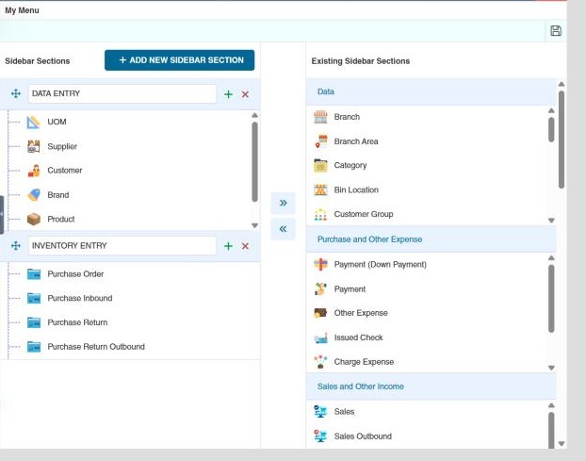This screenshot has height=461, width=586.
Task: Select the 'Customer' row text
Action: (x=65, y=171)
